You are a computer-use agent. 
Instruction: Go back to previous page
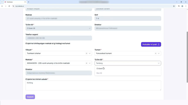tap(2, 6)
